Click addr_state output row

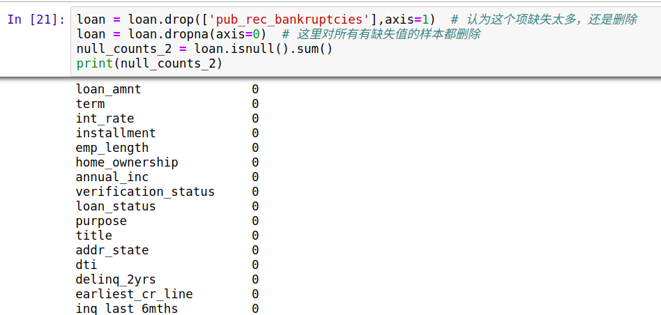(167, 250)
